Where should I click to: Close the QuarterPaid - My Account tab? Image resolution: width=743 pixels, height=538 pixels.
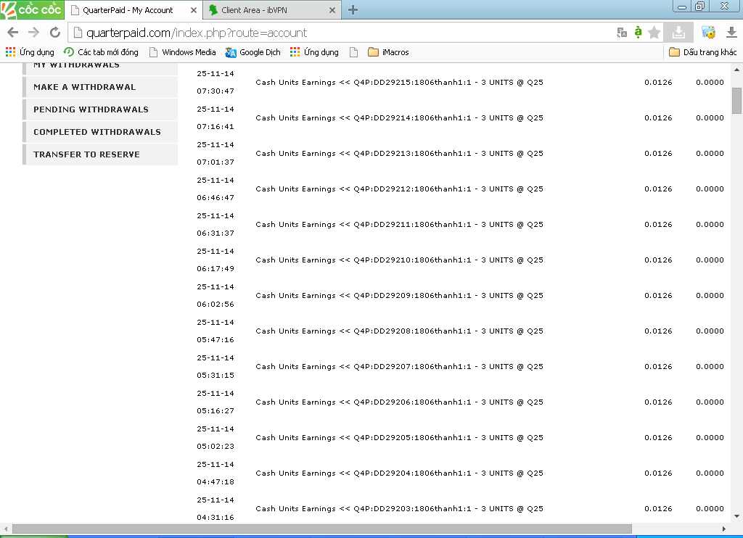[x=193, y=10]
